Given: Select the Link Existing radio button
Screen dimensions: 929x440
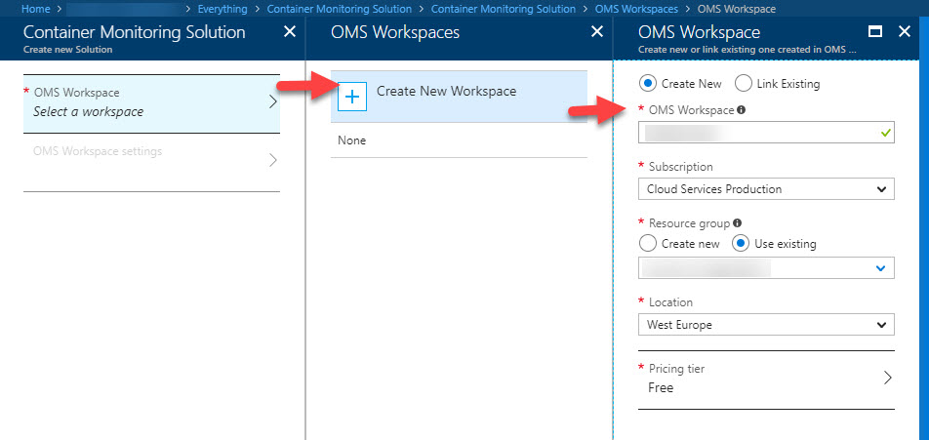Looking at the screenshot, I should click(744, 84).
